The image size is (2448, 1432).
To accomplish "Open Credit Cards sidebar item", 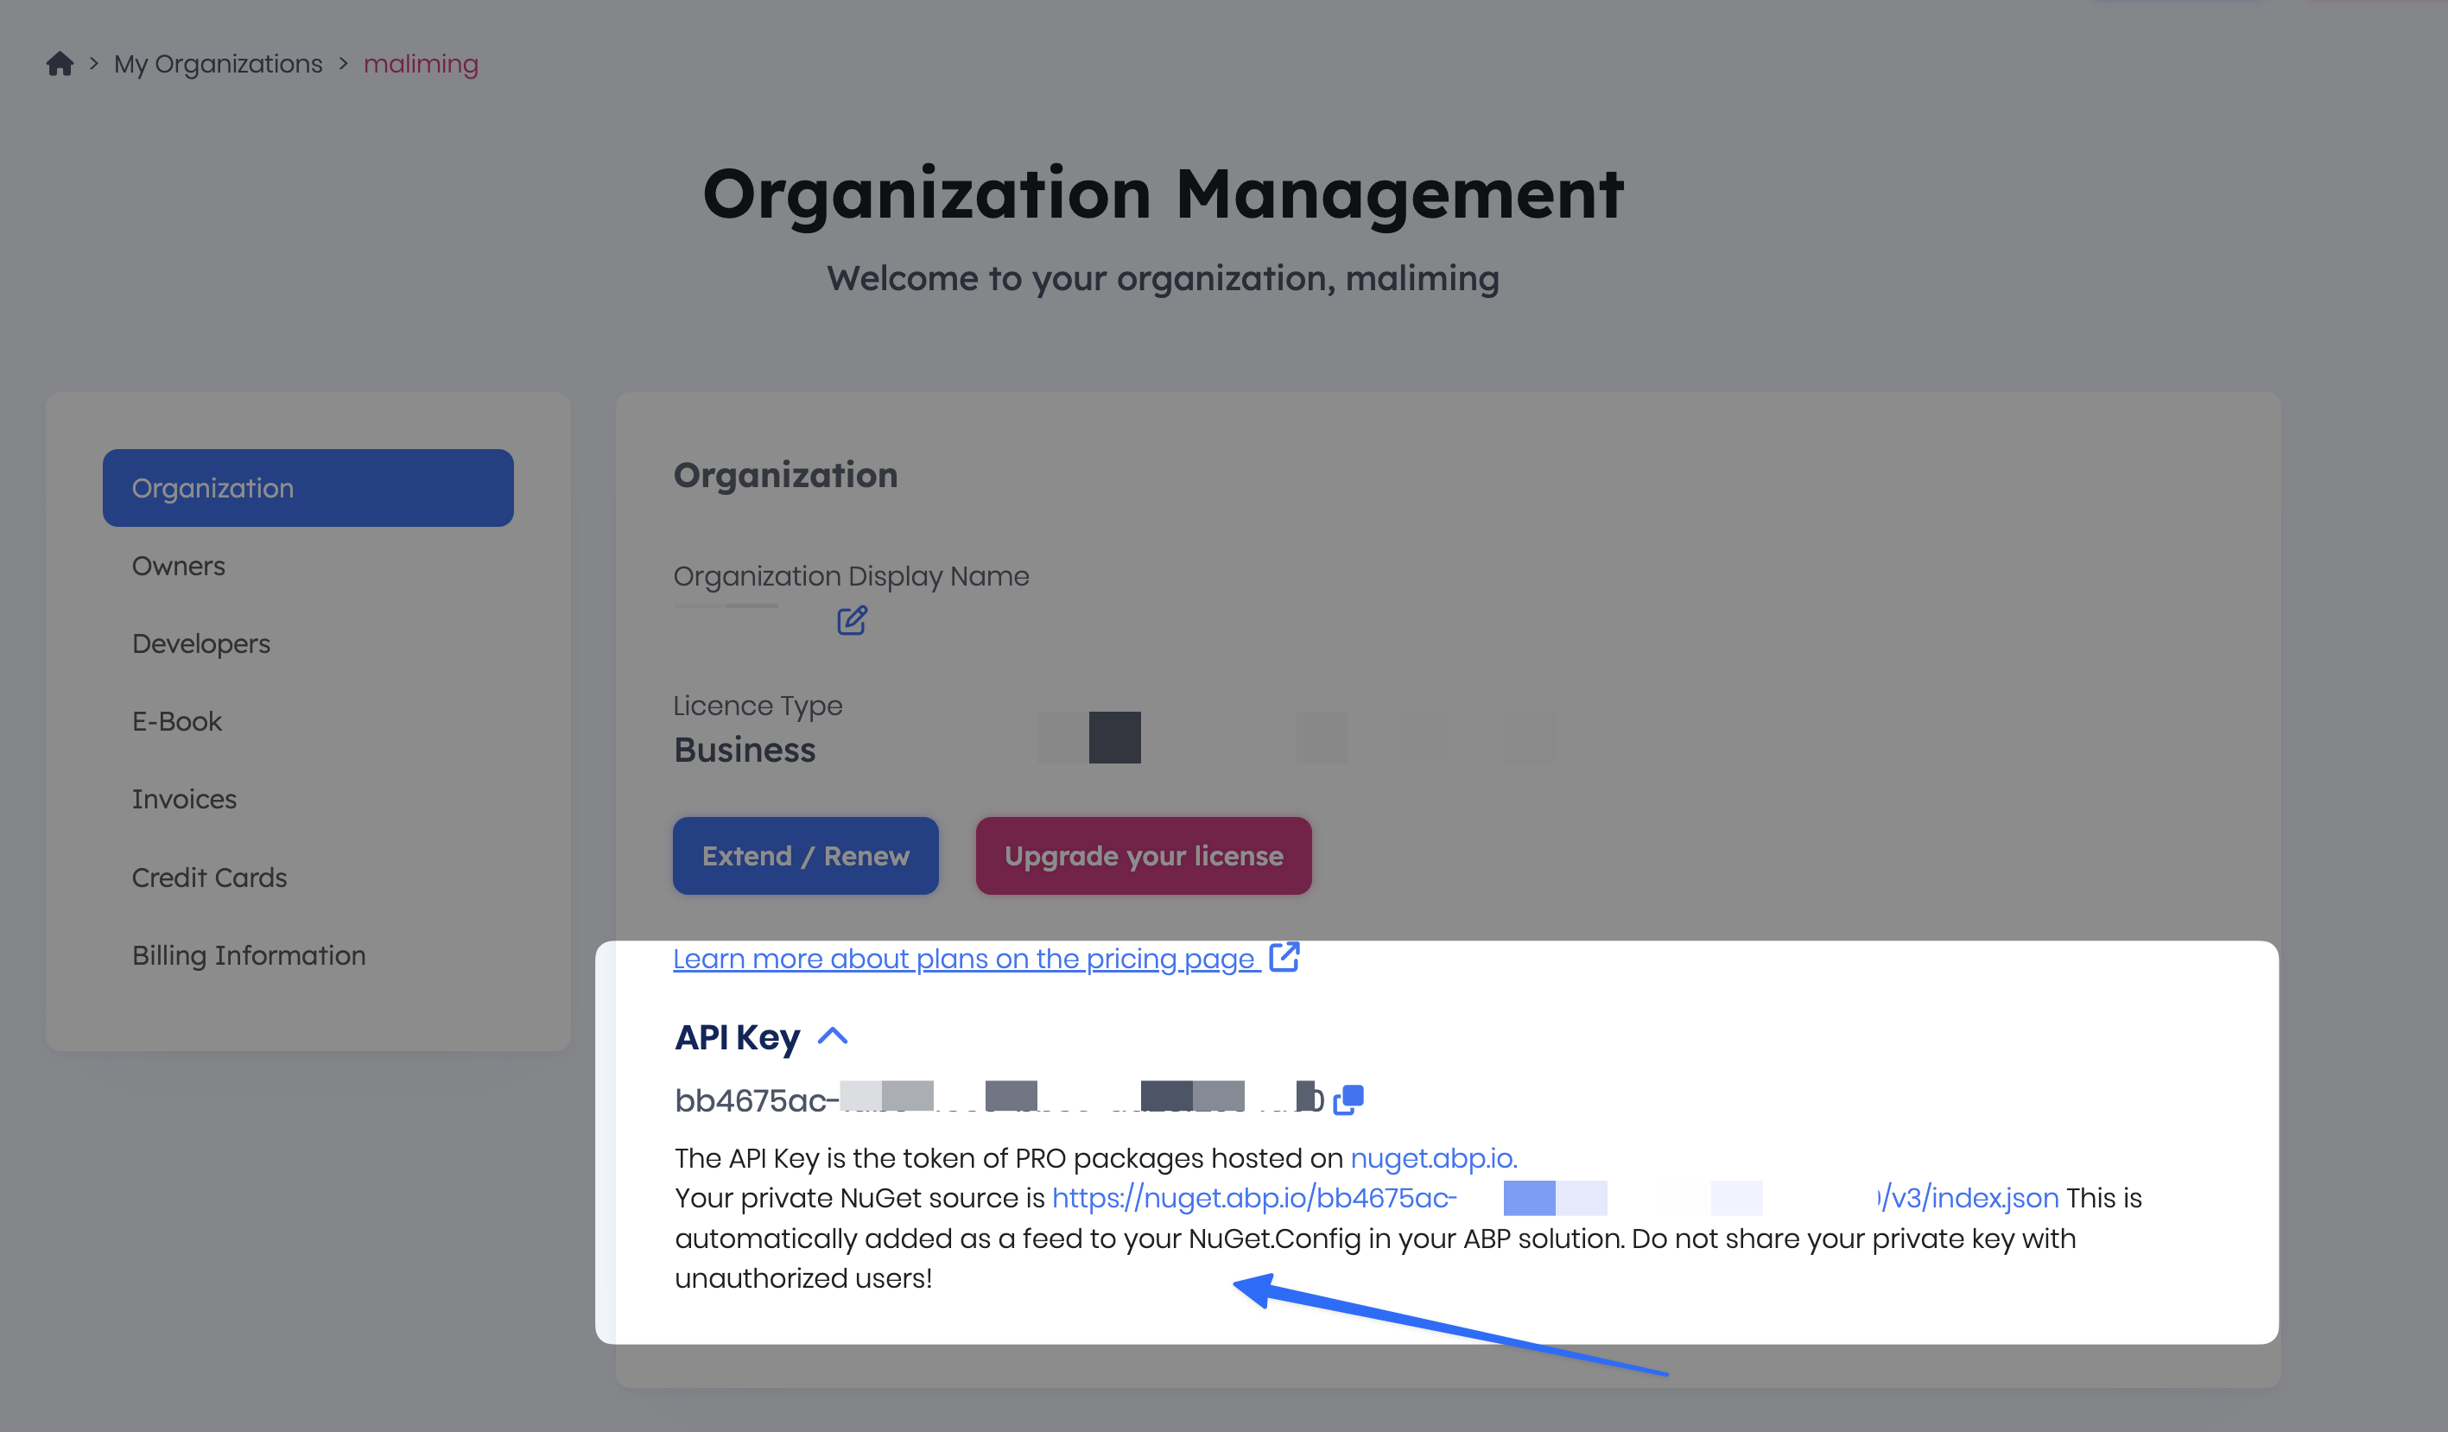I will coord(210,878).
